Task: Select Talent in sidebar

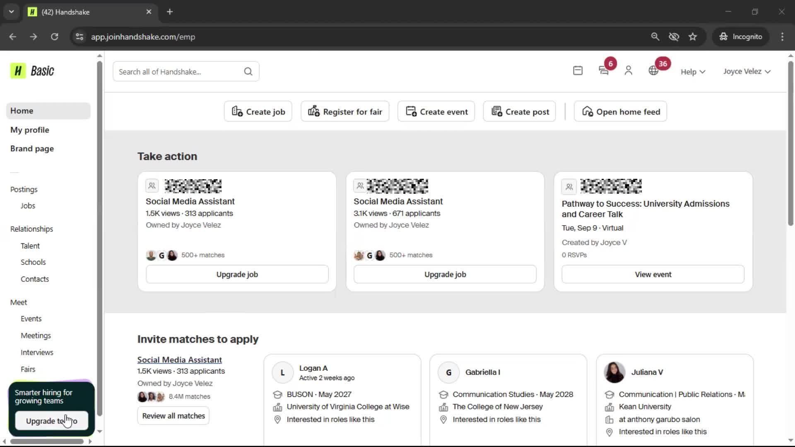Action: pos(30,246)
